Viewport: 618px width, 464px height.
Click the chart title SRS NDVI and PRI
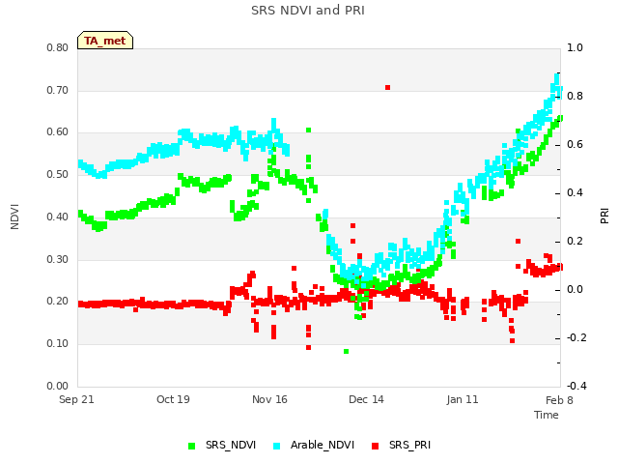coord(308,11)
